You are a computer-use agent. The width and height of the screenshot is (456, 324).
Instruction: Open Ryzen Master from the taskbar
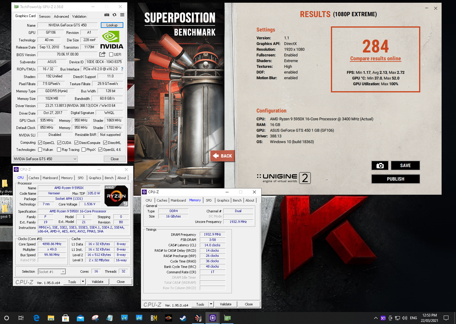169,318
